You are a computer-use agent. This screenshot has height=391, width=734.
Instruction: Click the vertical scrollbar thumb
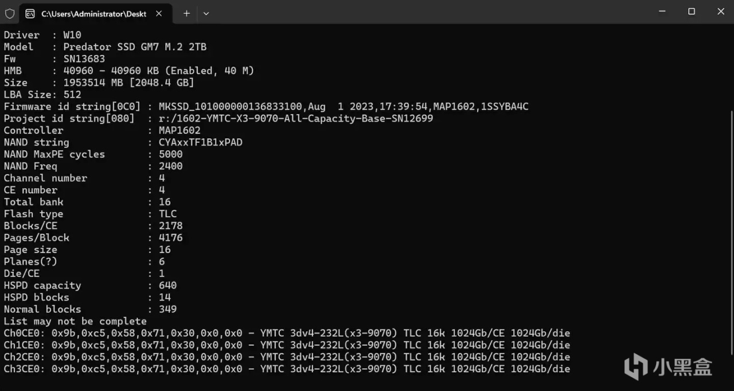pos(730,229)
